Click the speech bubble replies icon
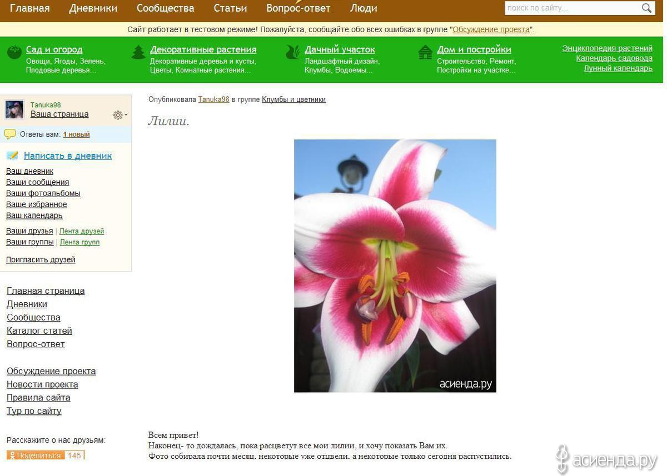This screenshot has height=476, width=667. click(10, 134)
